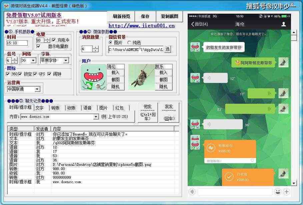The width and height of the screenshot is (303, 205).
Task: Toggle the 360 icon checkbox
Action: click(x=8, y=74)
